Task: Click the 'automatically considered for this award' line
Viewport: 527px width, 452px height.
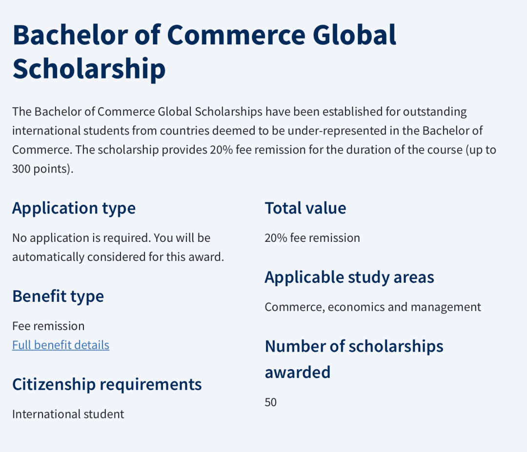Action: (x=118, y=257)
